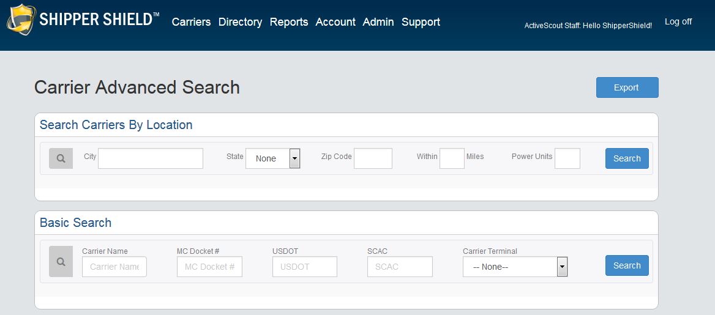Log off from the account
This screenshot has width=715, height=315.
tap(678, 21)
